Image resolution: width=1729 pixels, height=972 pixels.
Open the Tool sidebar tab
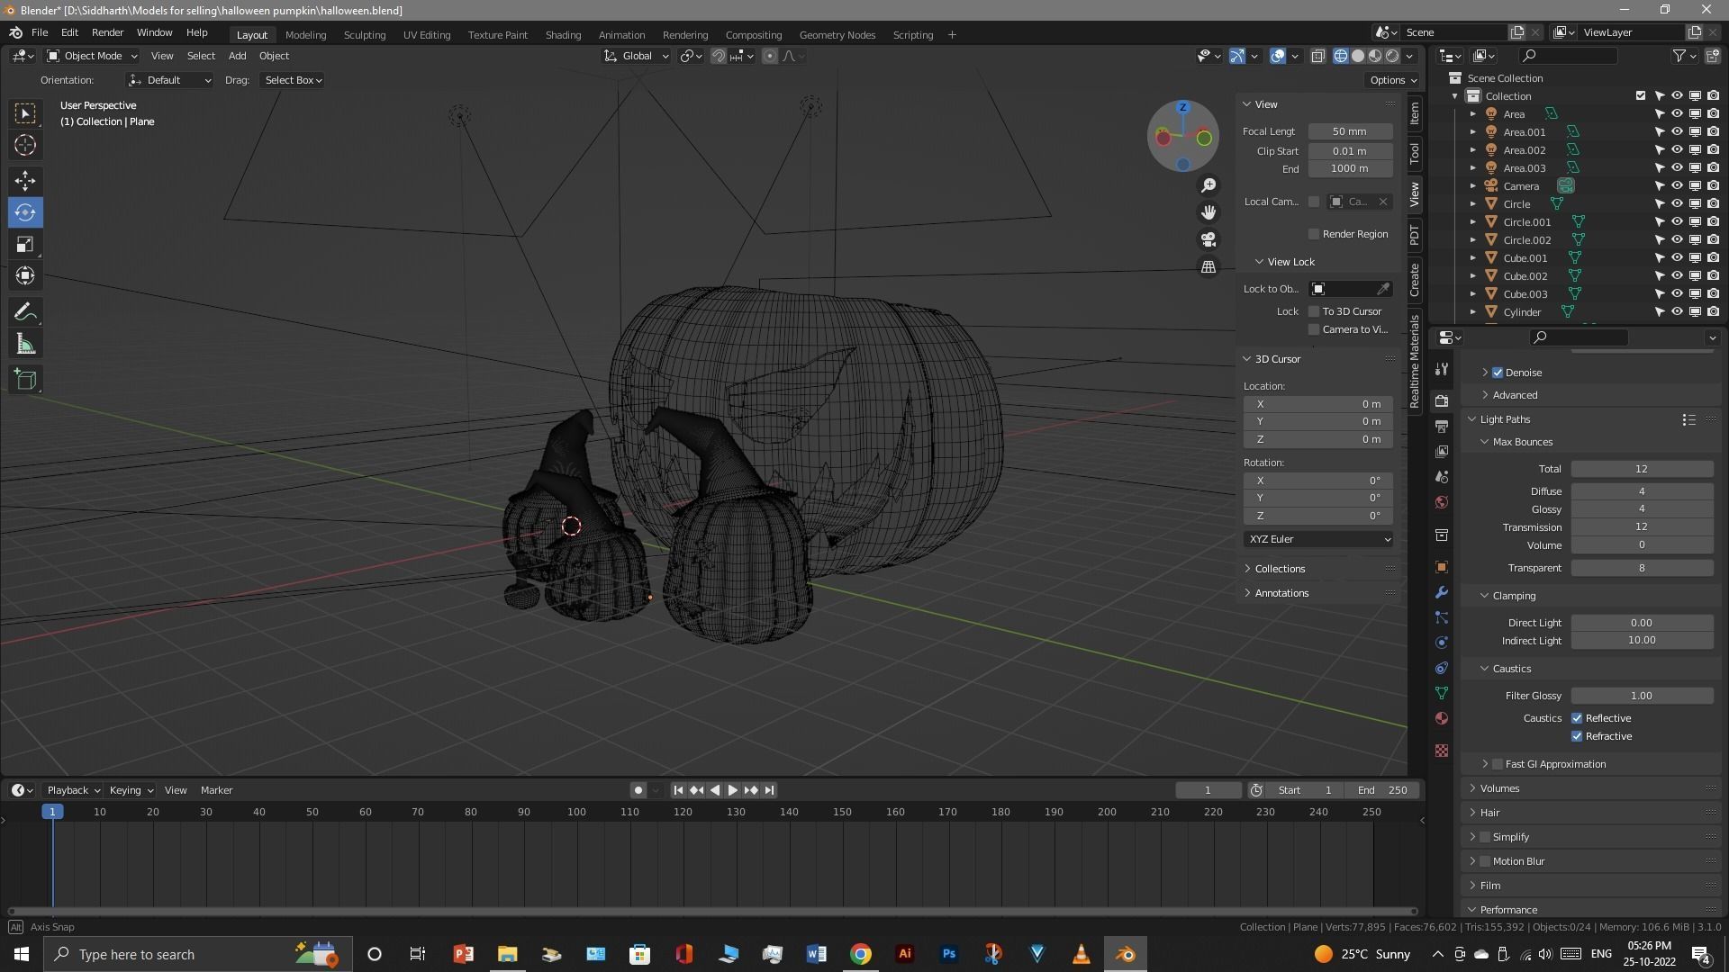coord(1415,153)
